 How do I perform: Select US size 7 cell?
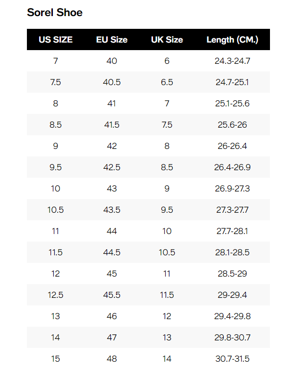pyautogui.click(x=56, y=61)
